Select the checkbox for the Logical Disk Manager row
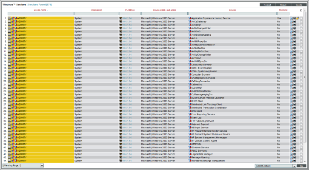Viewport: 309px width, 170px height. (x=301, y=154)
